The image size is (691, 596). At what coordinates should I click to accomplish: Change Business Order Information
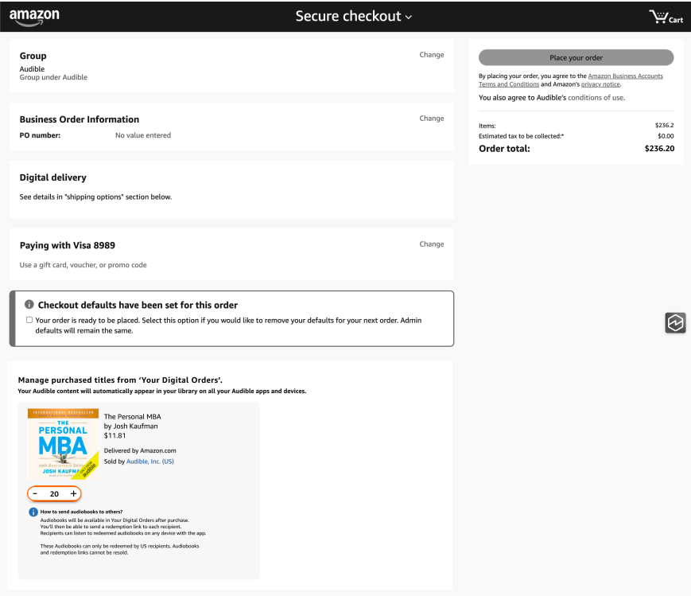[432, 119]
